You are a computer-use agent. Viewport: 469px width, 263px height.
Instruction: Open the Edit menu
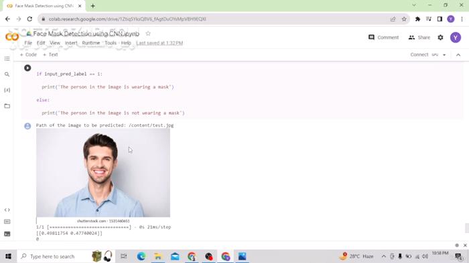[x=41, y=43]
